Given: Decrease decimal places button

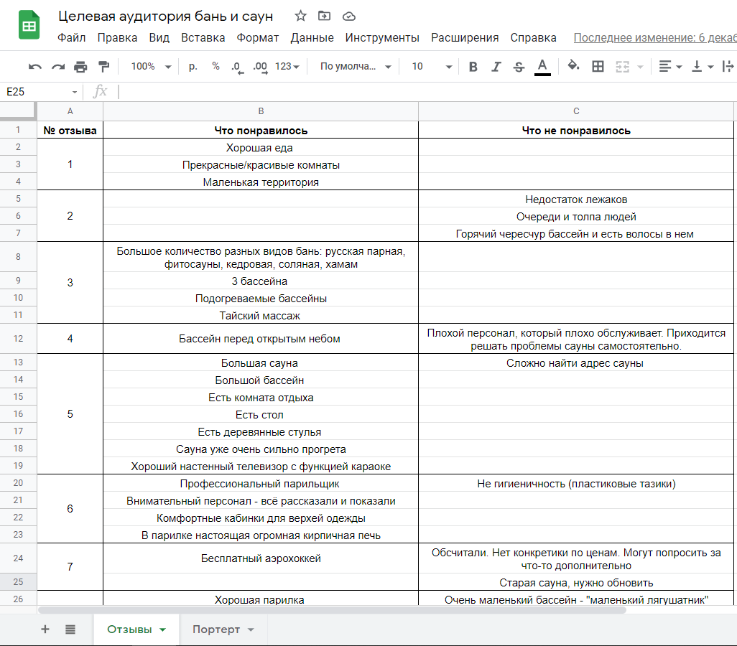Looking at the screenshot, I should [x=237, y=67].
